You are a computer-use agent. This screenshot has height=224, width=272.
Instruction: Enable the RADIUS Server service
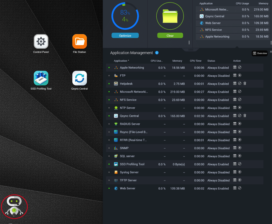[240, 124]
